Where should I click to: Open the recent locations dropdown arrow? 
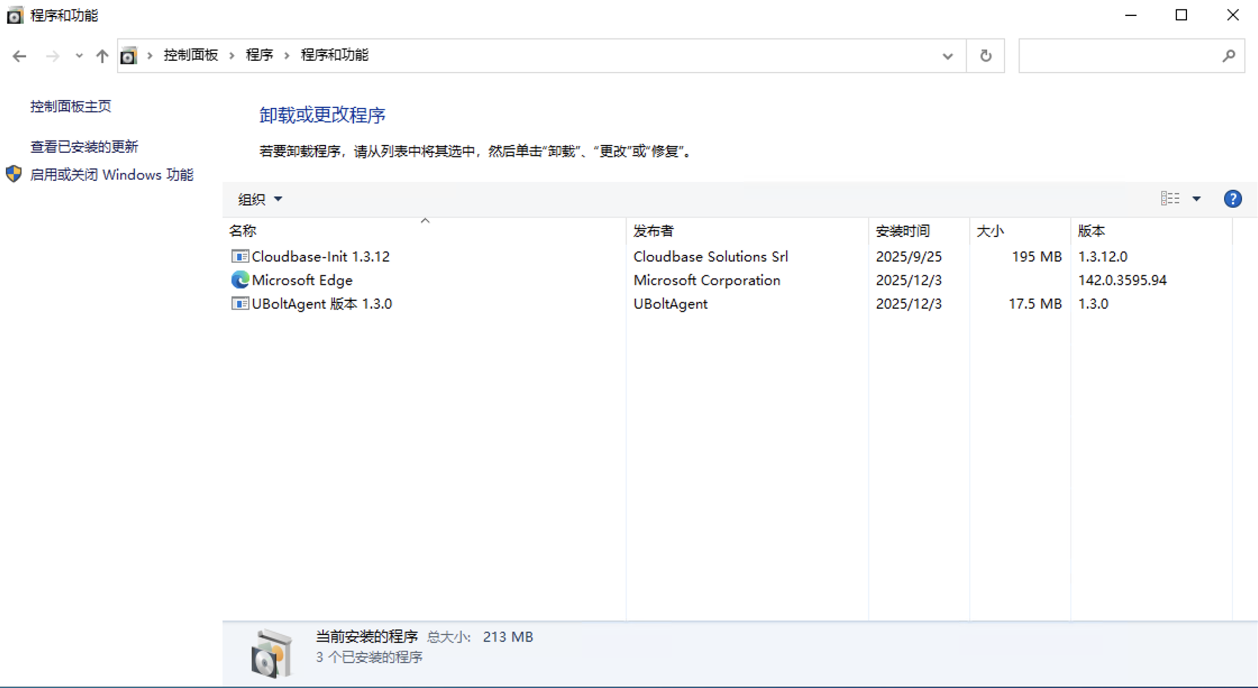(x=79, y=56)
